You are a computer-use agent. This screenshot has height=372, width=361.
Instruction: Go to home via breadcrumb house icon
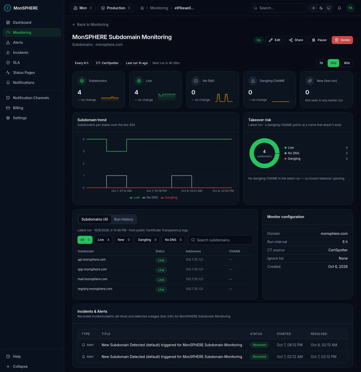tap(142, 8)
